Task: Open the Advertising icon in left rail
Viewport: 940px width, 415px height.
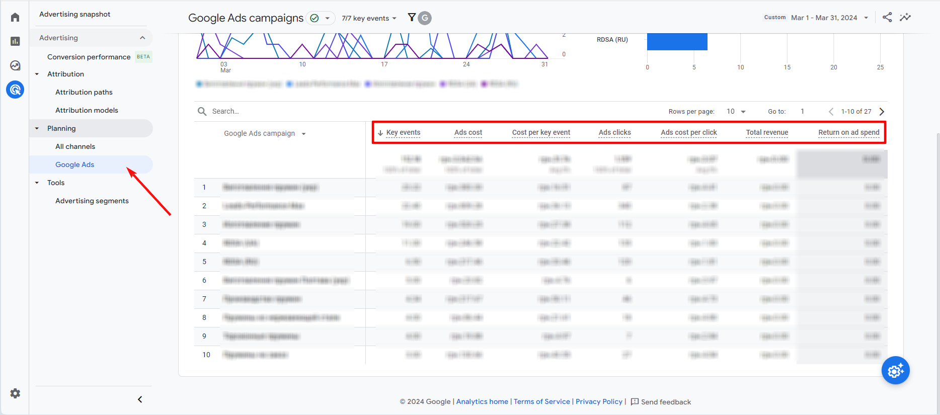Action: 15,90
